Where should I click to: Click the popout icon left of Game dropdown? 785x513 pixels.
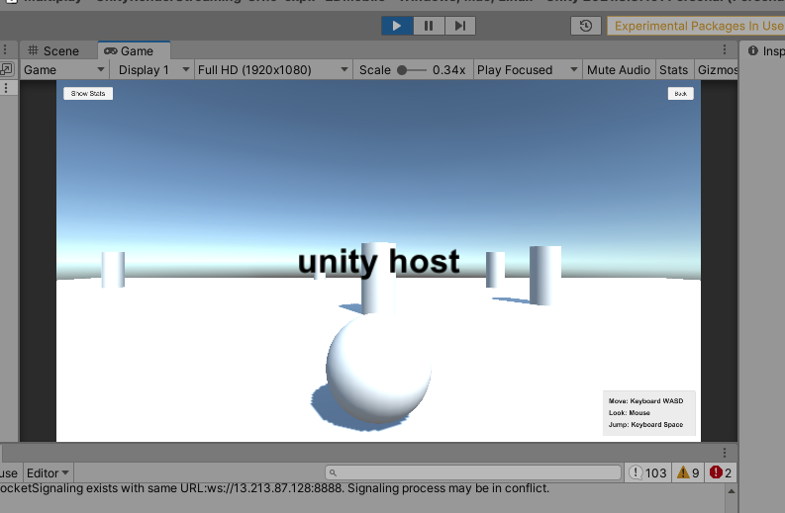7,69
